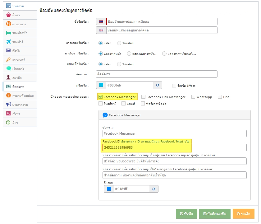Choose แสดงเฉพาะหน้า... radio option
Viewport: 261px width, 224px height.
tap(129, 54)
